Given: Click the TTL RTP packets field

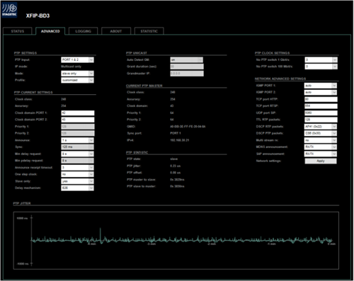Looking at the screenshot, I should click(x=321, y=120).
